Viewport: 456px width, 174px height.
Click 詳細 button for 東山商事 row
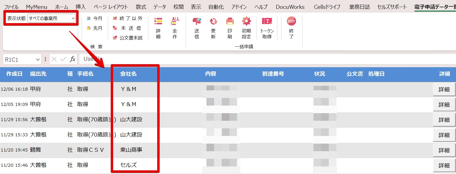[x=444, y=150]
